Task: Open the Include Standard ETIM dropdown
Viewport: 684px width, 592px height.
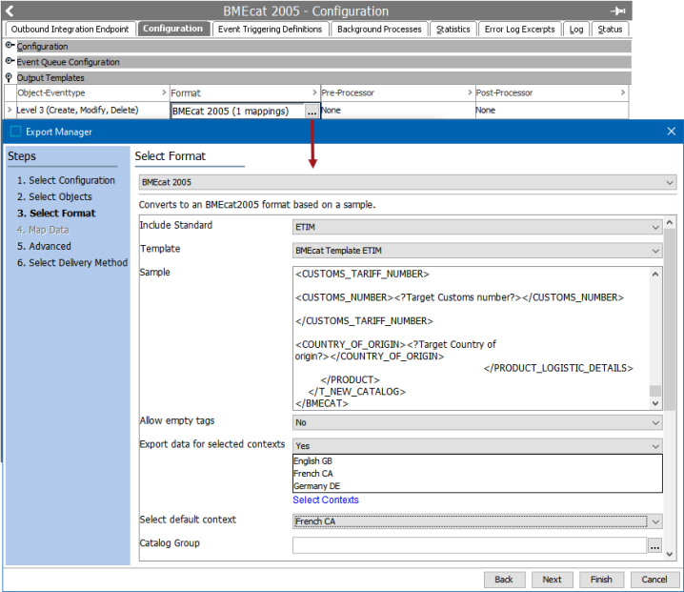Action: [477, 227]
